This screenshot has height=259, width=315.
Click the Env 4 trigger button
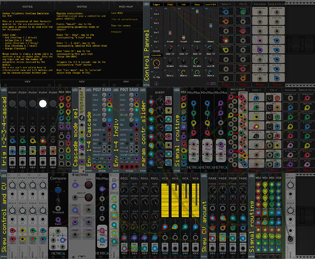156,11
